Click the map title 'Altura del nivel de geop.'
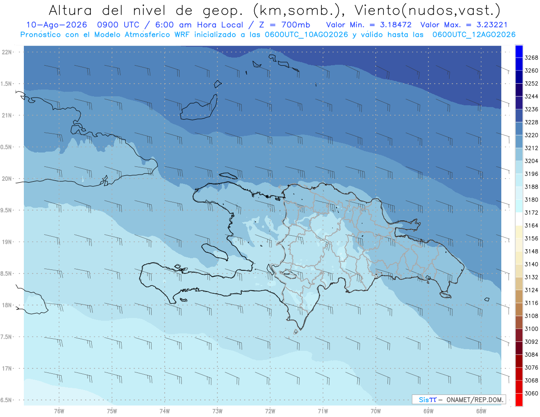Image resolution: width=540 pixels, height=417 pixels. click(146, 10)
